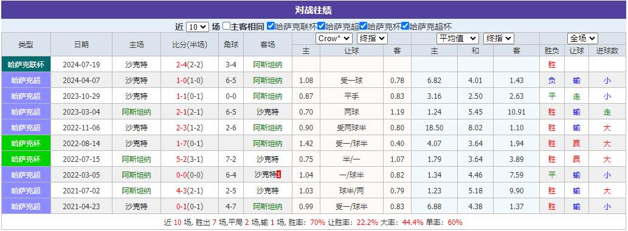
Task: Open the match count dropdown showing 10
Action: [x=198, y=27]
